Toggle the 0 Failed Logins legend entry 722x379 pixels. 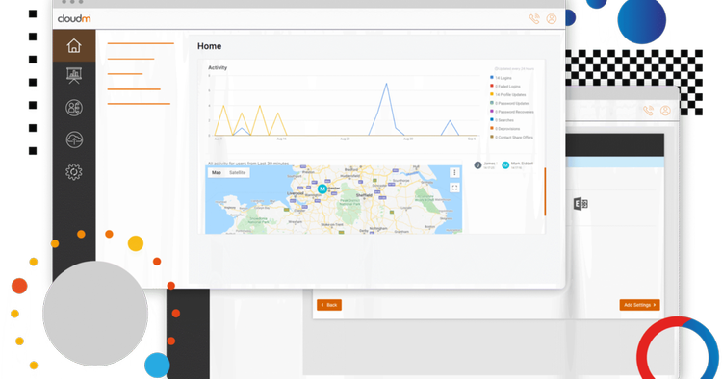[x=505, y=86]
